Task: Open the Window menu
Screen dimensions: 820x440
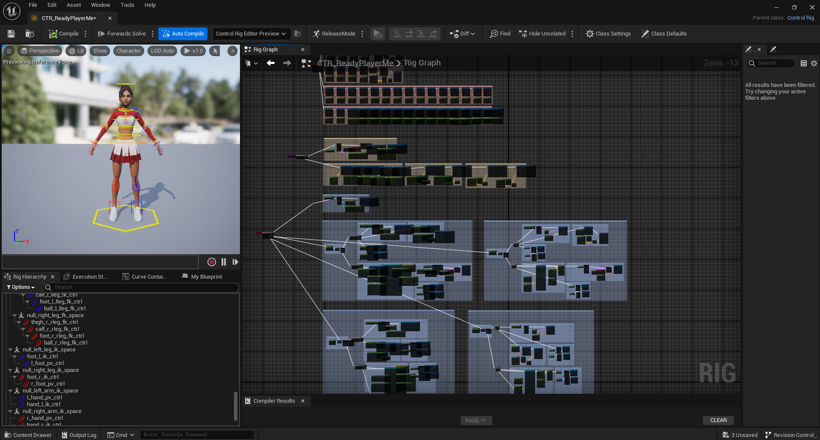Action: (101, 5)
